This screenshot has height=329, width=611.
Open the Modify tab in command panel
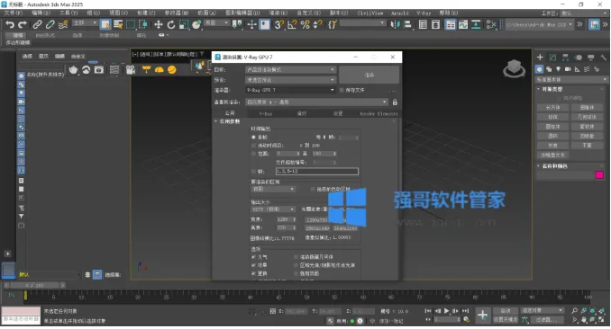coord(552,58)
